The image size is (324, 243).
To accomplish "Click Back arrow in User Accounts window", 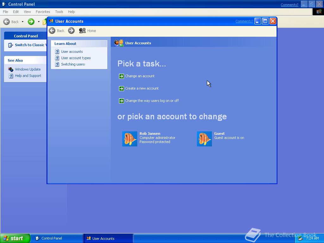I will [52, 31].
